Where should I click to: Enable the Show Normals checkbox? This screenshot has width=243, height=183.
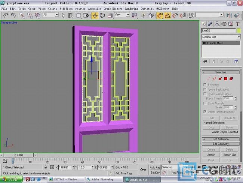pos(205,103)
